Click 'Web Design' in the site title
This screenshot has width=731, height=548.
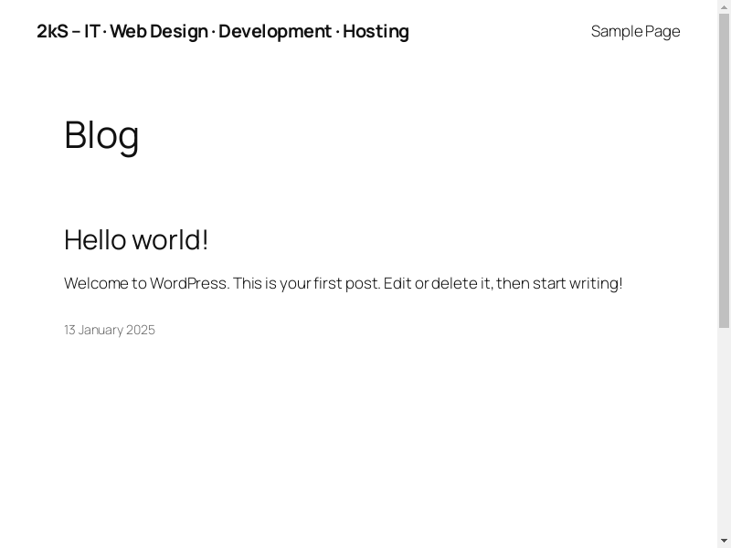click(159, 31)
